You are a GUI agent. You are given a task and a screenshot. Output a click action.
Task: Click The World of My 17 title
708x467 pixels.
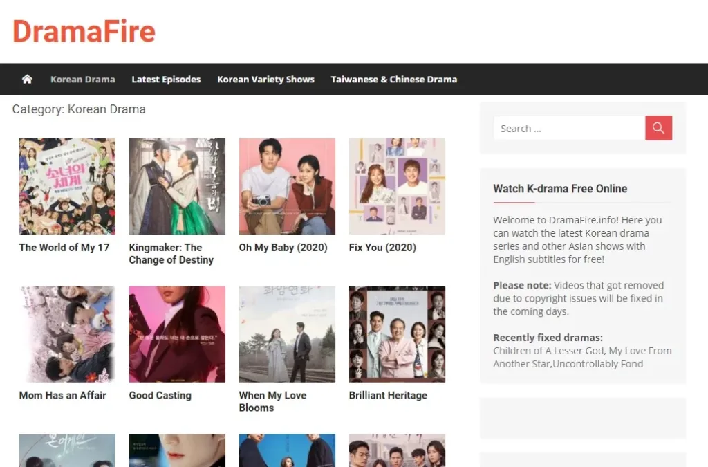point(64,248)
